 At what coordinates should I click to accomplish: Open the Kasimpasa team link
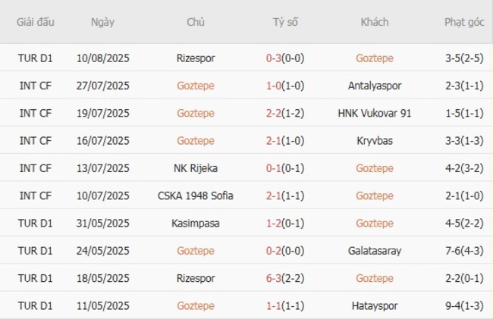(x=196, y=223)
